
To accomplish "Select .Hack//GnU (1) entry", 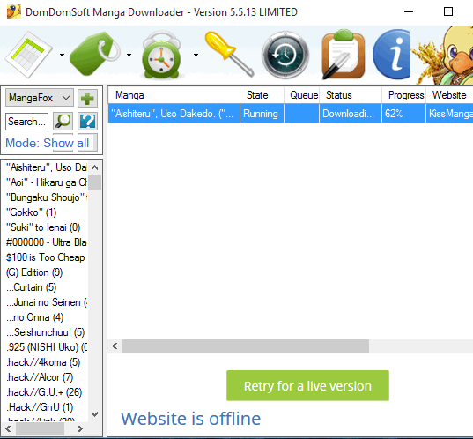I will [x=40, y=407].
